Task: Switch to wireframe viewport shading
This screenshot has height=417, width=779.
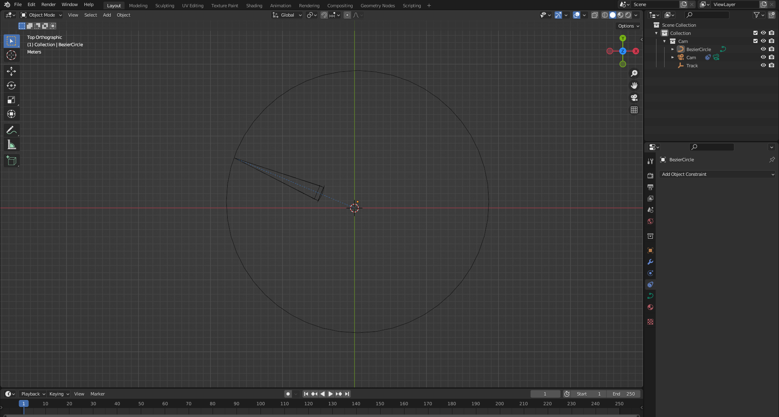Action: point(605,15)
